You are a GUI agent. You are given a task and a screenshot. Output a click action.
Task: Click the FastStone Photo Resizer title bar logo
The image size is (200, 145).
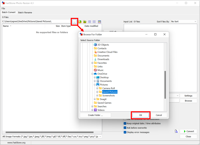click(3, 3)
